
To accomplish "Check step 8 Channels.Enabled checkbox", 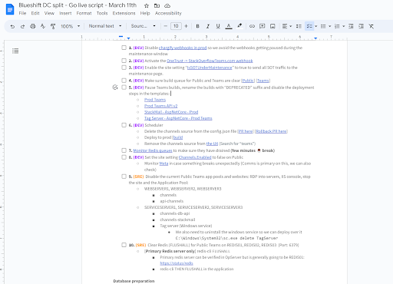I will [x=124, y=157].
